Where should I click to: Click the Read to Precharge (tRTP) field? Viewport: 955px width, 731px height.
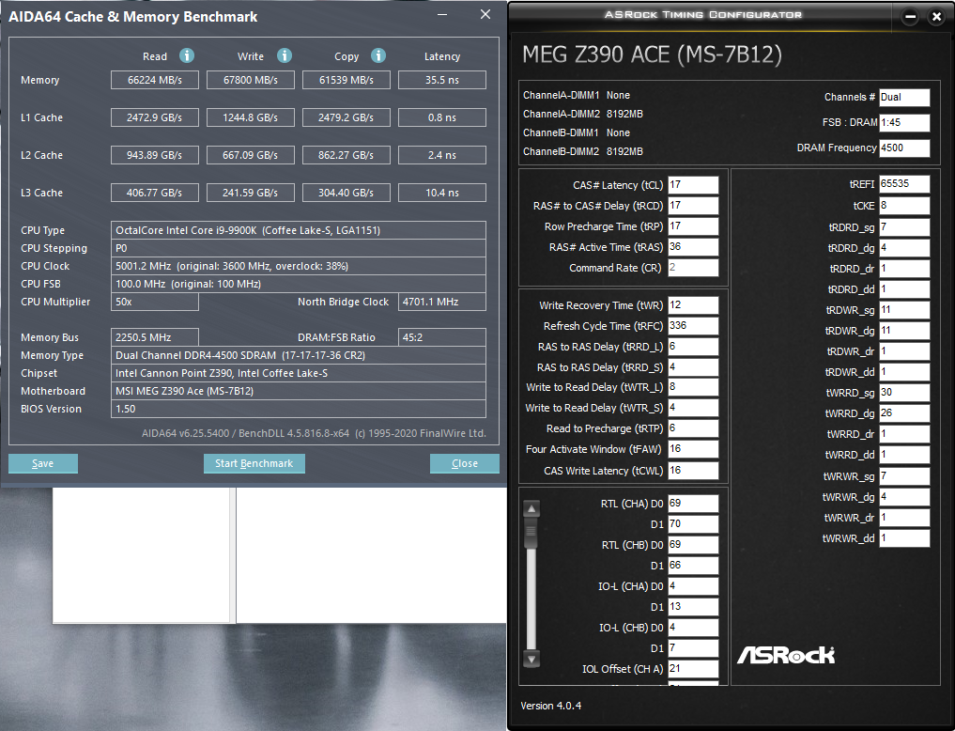click(693, 428)
